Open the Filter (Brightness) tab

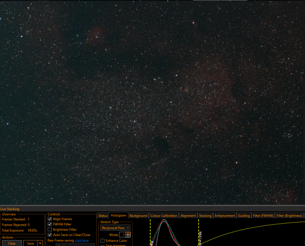click(x=289, y=215)
